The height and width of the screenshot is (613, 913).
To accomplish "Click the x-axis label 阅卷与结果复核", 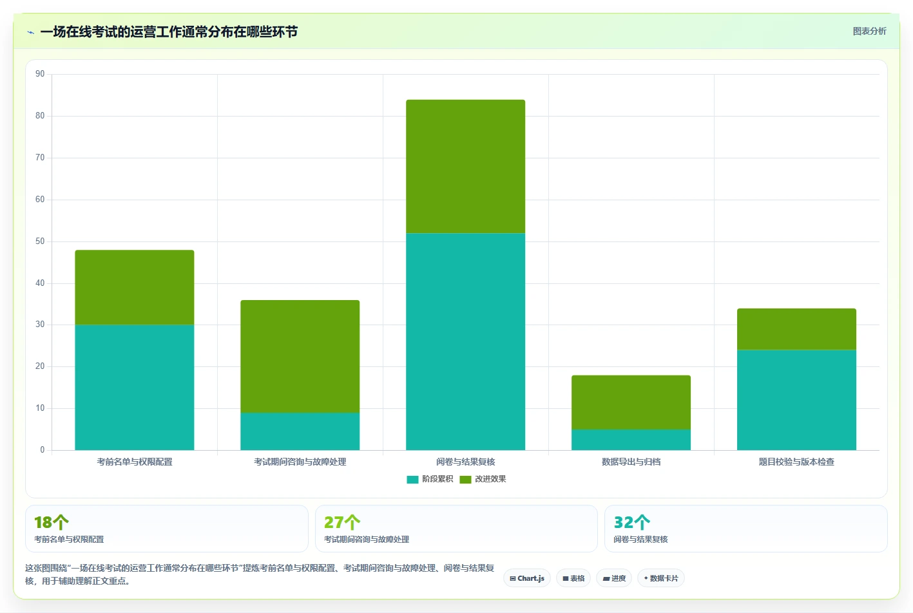I will [x=466, y=462].
